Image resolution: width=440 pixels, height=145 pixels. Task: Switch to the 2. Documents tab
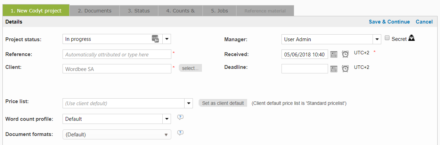pyautogui.click(x=95, y=11)
